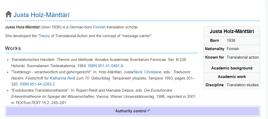Click the Born label in the infobox
The image size is (268, 119).
click(215, 41)
